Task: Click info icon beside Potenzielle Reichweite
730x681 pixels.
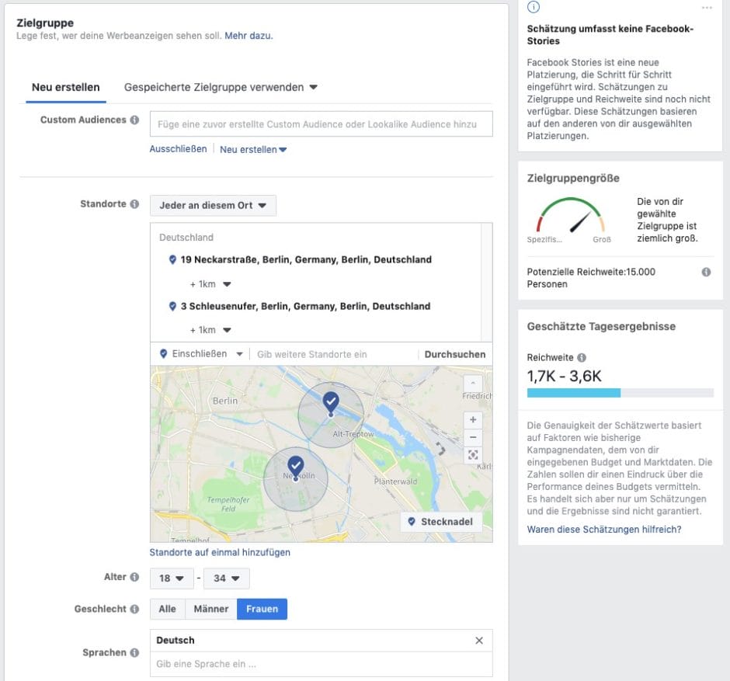Action: [706, 273]
